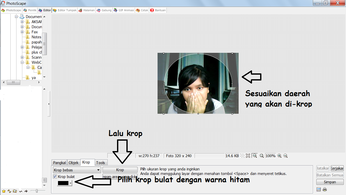Screen dimensions: 346x195
Task: Click the Simpan save button
Action: [x=330, y=182]
